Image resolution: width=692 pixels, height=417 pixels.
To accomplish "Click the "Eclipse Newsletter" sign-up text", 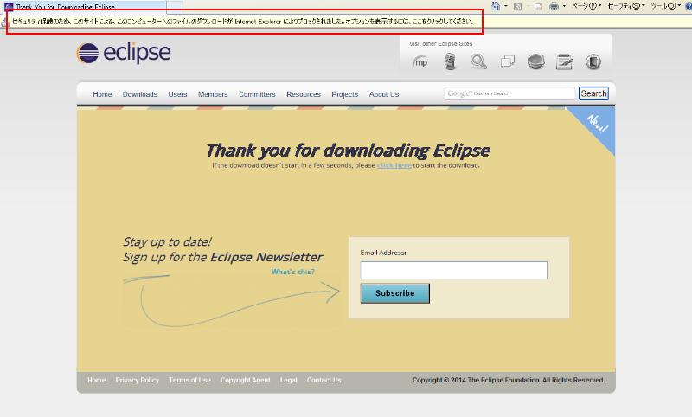I will (266, 257).
